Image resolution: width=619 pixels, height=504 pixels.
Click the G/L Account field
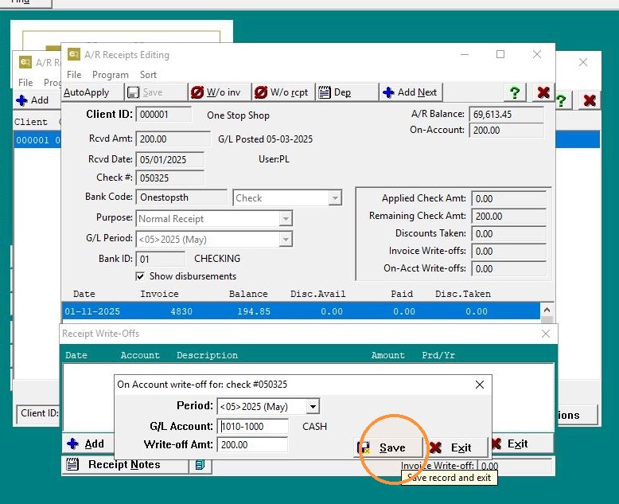pyautogui.click(x=253, y=426)
